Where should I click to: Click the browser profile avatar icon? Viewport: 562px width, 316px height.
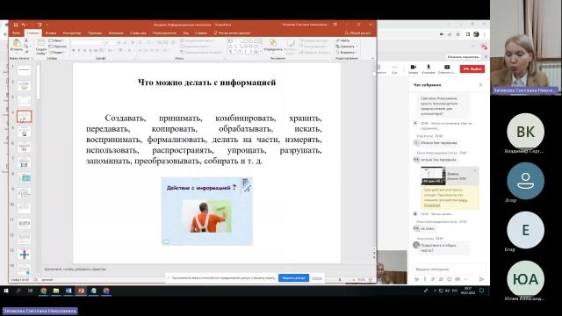(476, 34)
